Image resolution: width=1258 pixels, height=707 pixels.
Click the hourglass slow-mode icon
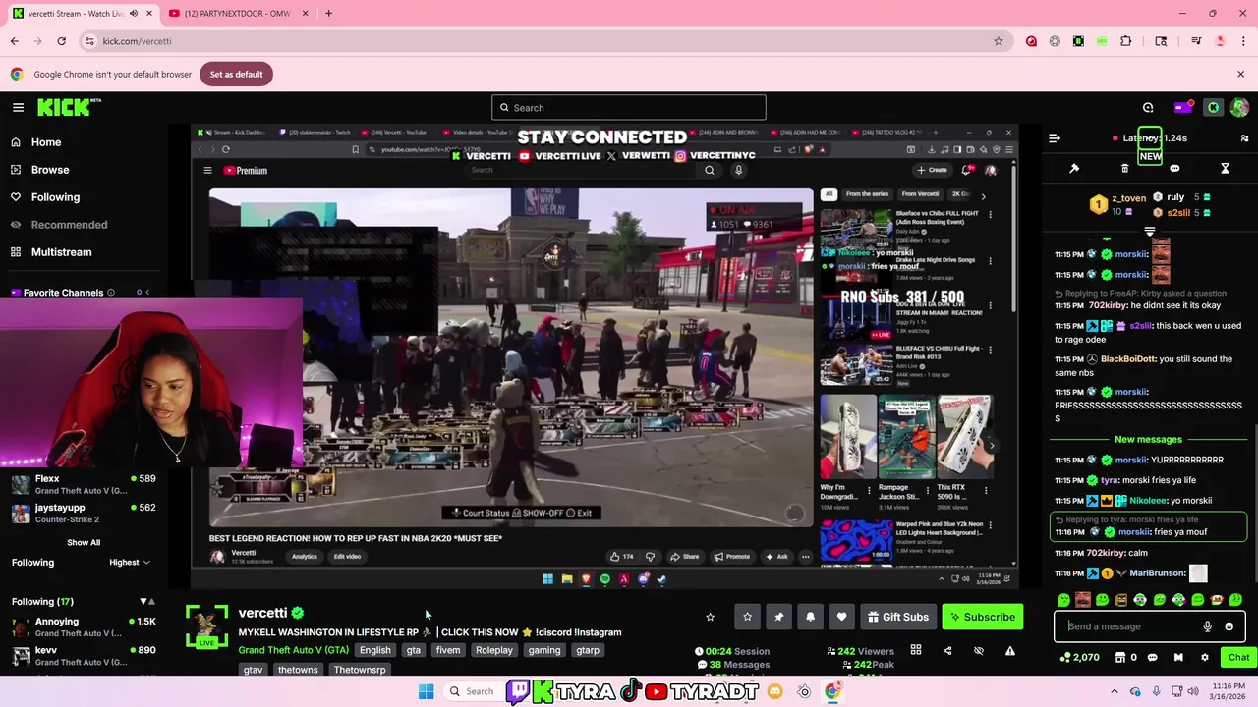pos(1225,169)
